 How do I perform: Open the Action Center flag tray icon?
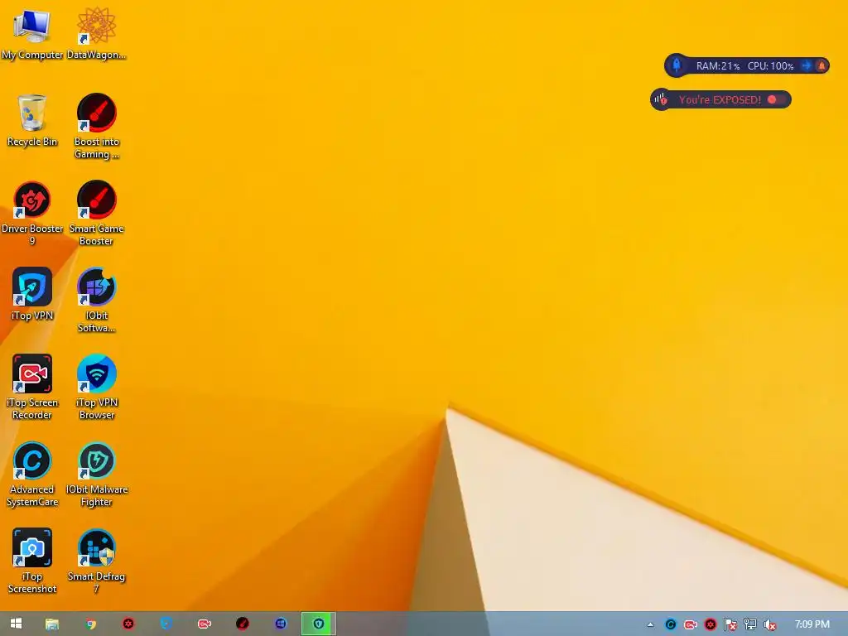730,624
